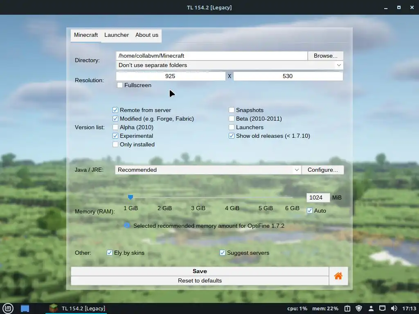Screen dimensions: 419x314
Task: Toggle the Suggest servers checkbox
Action: tap(222, 253)
